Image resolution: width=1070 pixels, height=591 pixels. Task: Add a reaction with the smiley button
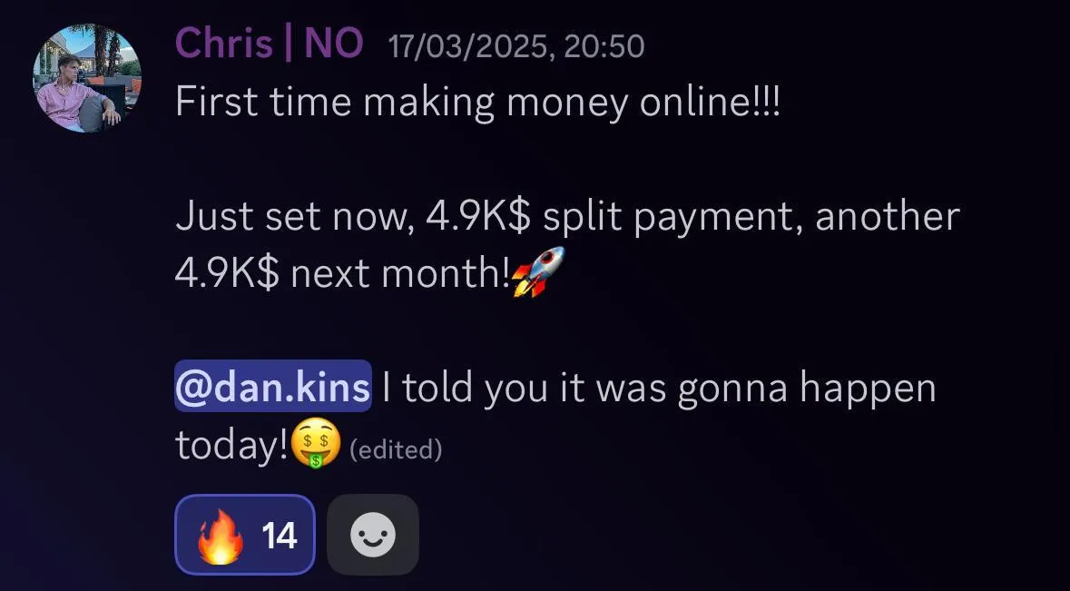[373, 535]
